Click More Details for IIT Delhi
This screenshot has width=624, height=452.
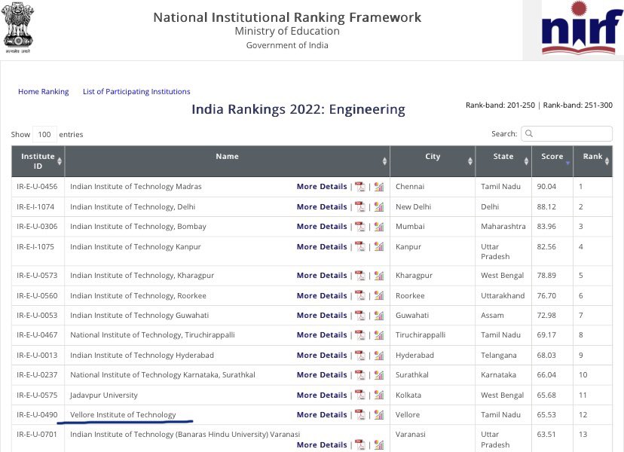[322, 207]
